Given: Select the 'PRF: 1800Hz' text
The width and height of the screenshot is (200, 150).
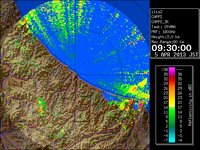Looking at the screenshot, I should point(163,32).
